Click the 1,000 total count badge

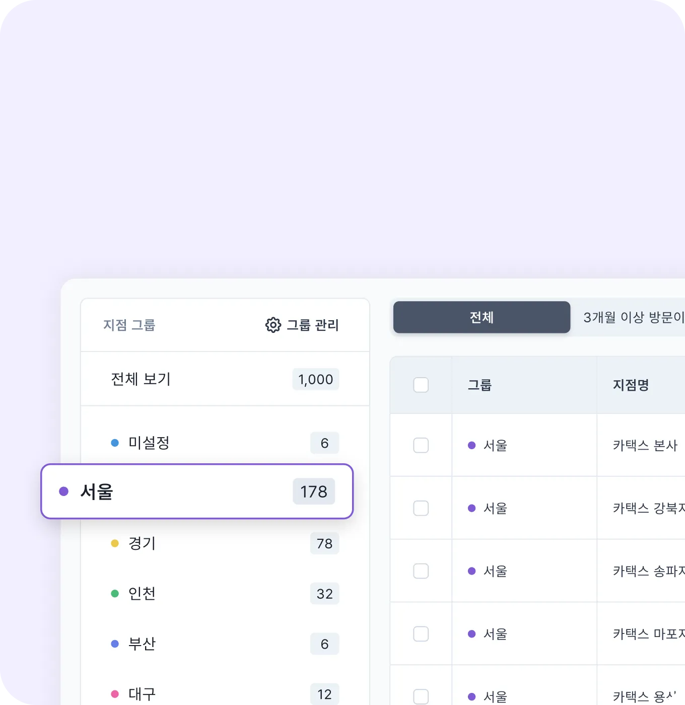[x=316, y=379]
